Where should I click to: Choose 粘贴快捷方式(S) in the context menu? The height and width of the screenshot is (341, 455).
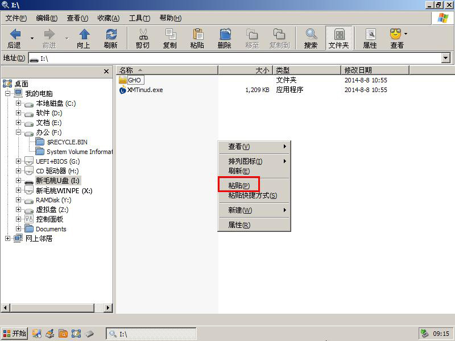[254, 196]
